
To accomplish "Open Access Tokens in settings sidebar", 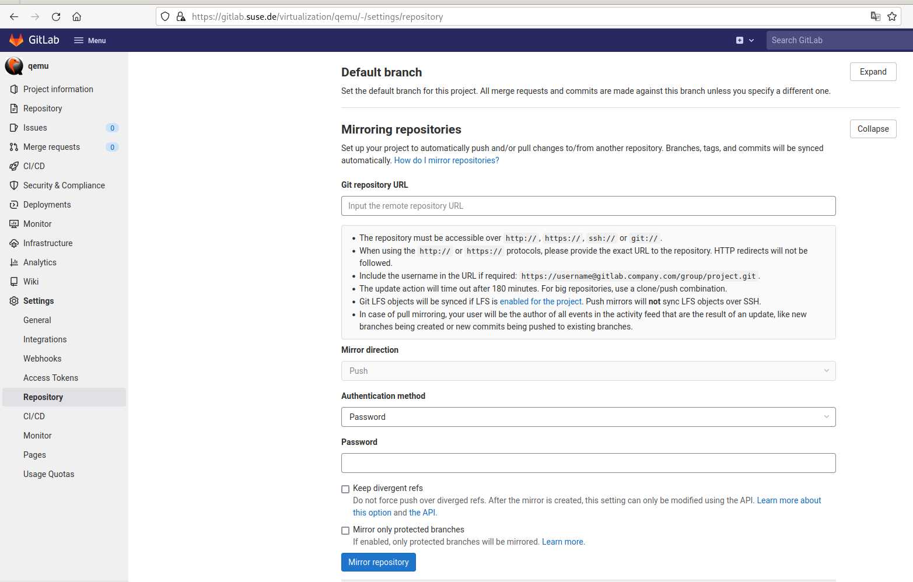I will click(x=51, y=378).
